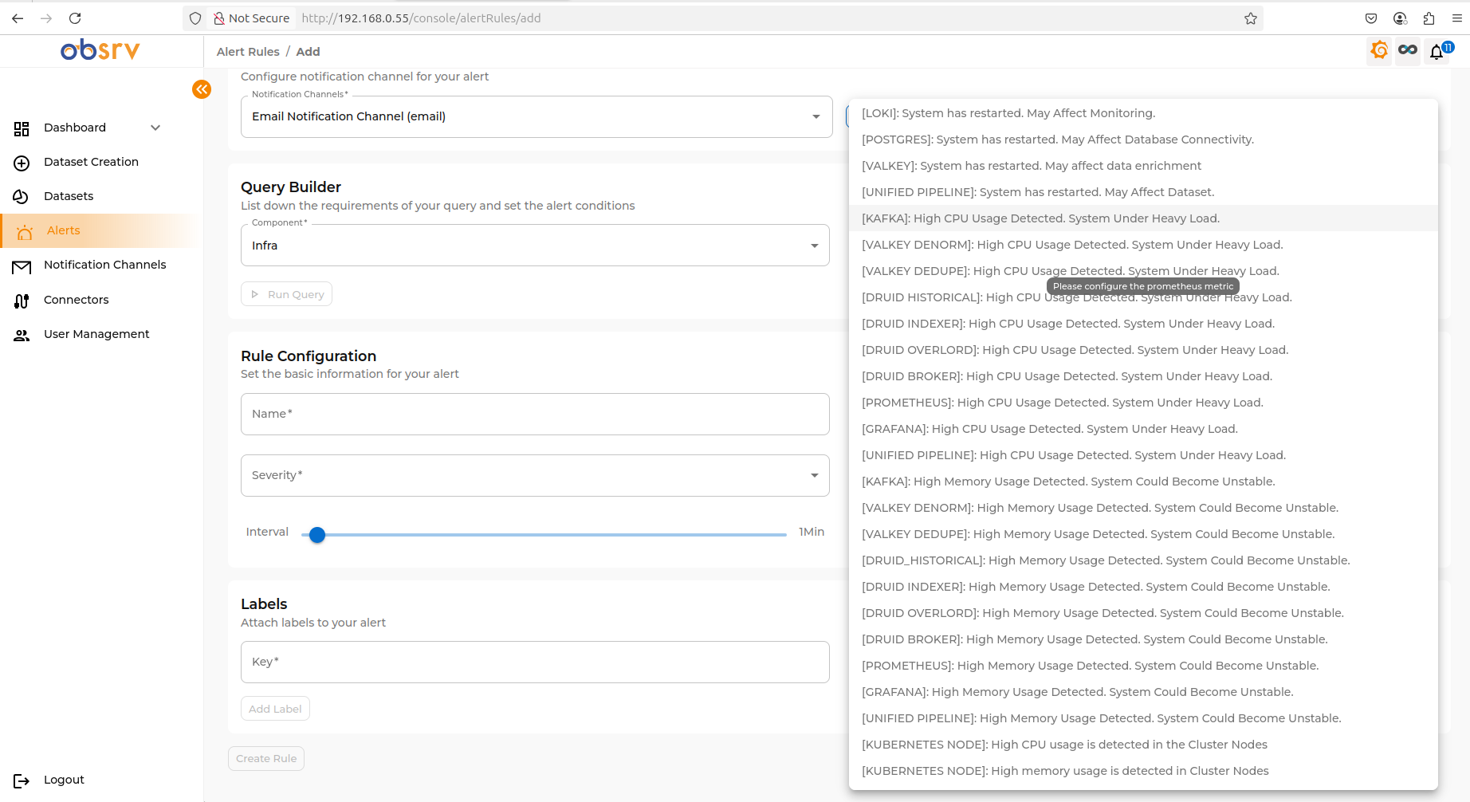Image resolution: width=1470 pixels, height=802 pixels.
Task: Select LOKI system has restarted option
Action: click(1143, 113)
